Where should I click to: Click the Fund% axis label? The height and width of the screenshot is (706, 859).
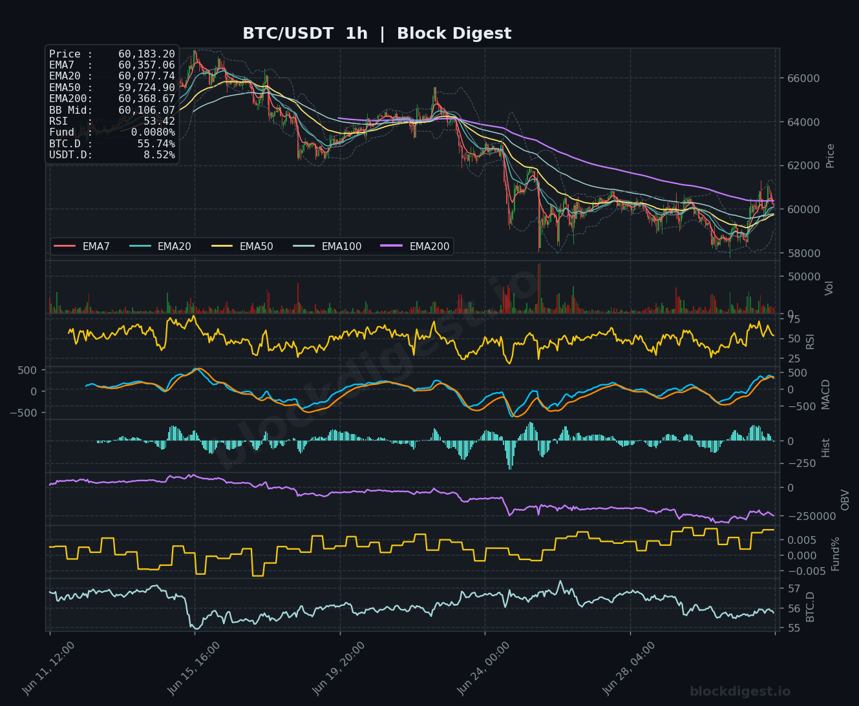tap(835, 554)
